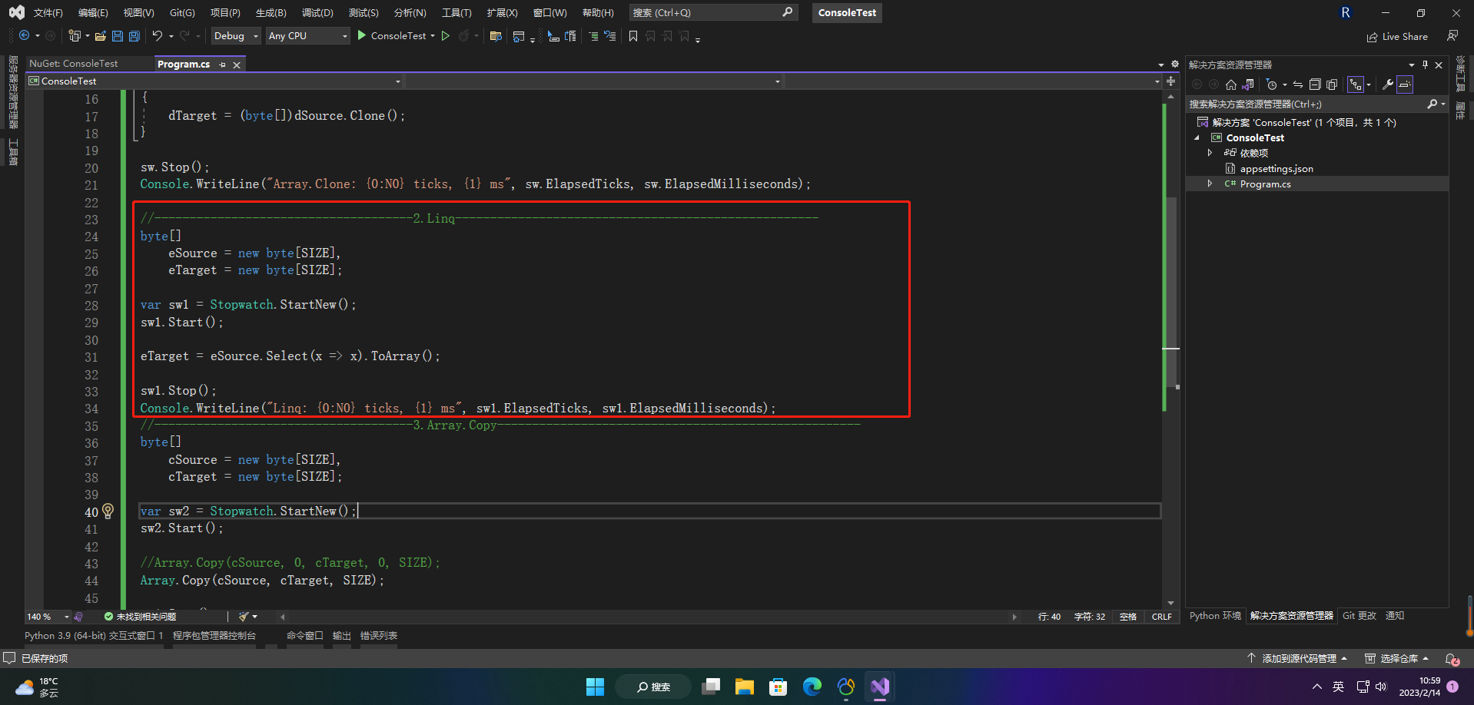Click the code cleanup broom icon
This screenshot has width=1474, height=705.
click(x=244, y=616)
